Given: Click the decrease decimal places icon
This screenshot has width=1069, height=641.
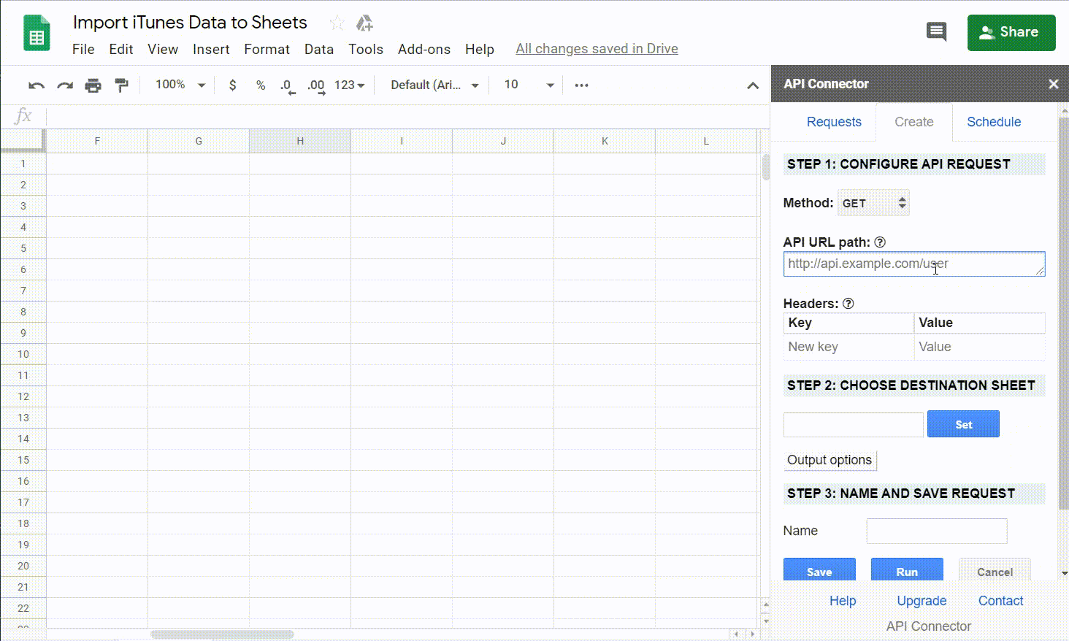Looking at the screenshot, I should [287, 85].
